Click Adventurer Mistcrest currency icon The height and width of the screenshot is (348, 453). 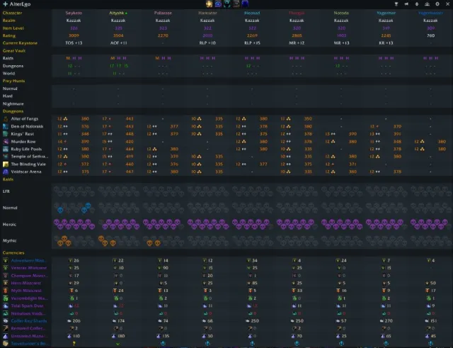(x=6, y=260)
